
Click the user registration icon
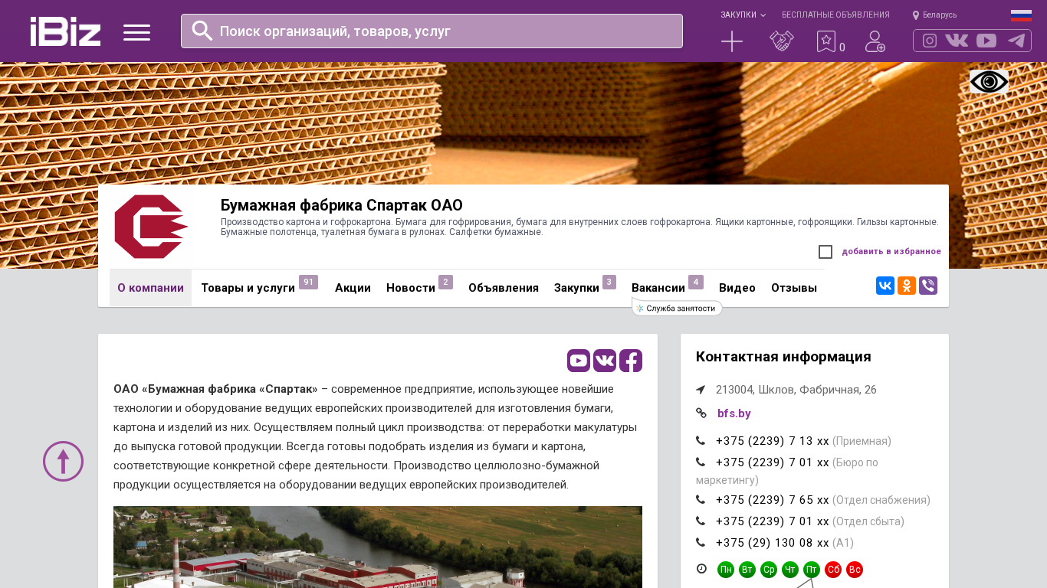[x=875, y=41]
